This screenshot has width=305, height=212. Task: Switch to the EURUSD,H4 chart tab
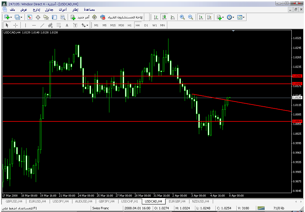click(37, 201)
